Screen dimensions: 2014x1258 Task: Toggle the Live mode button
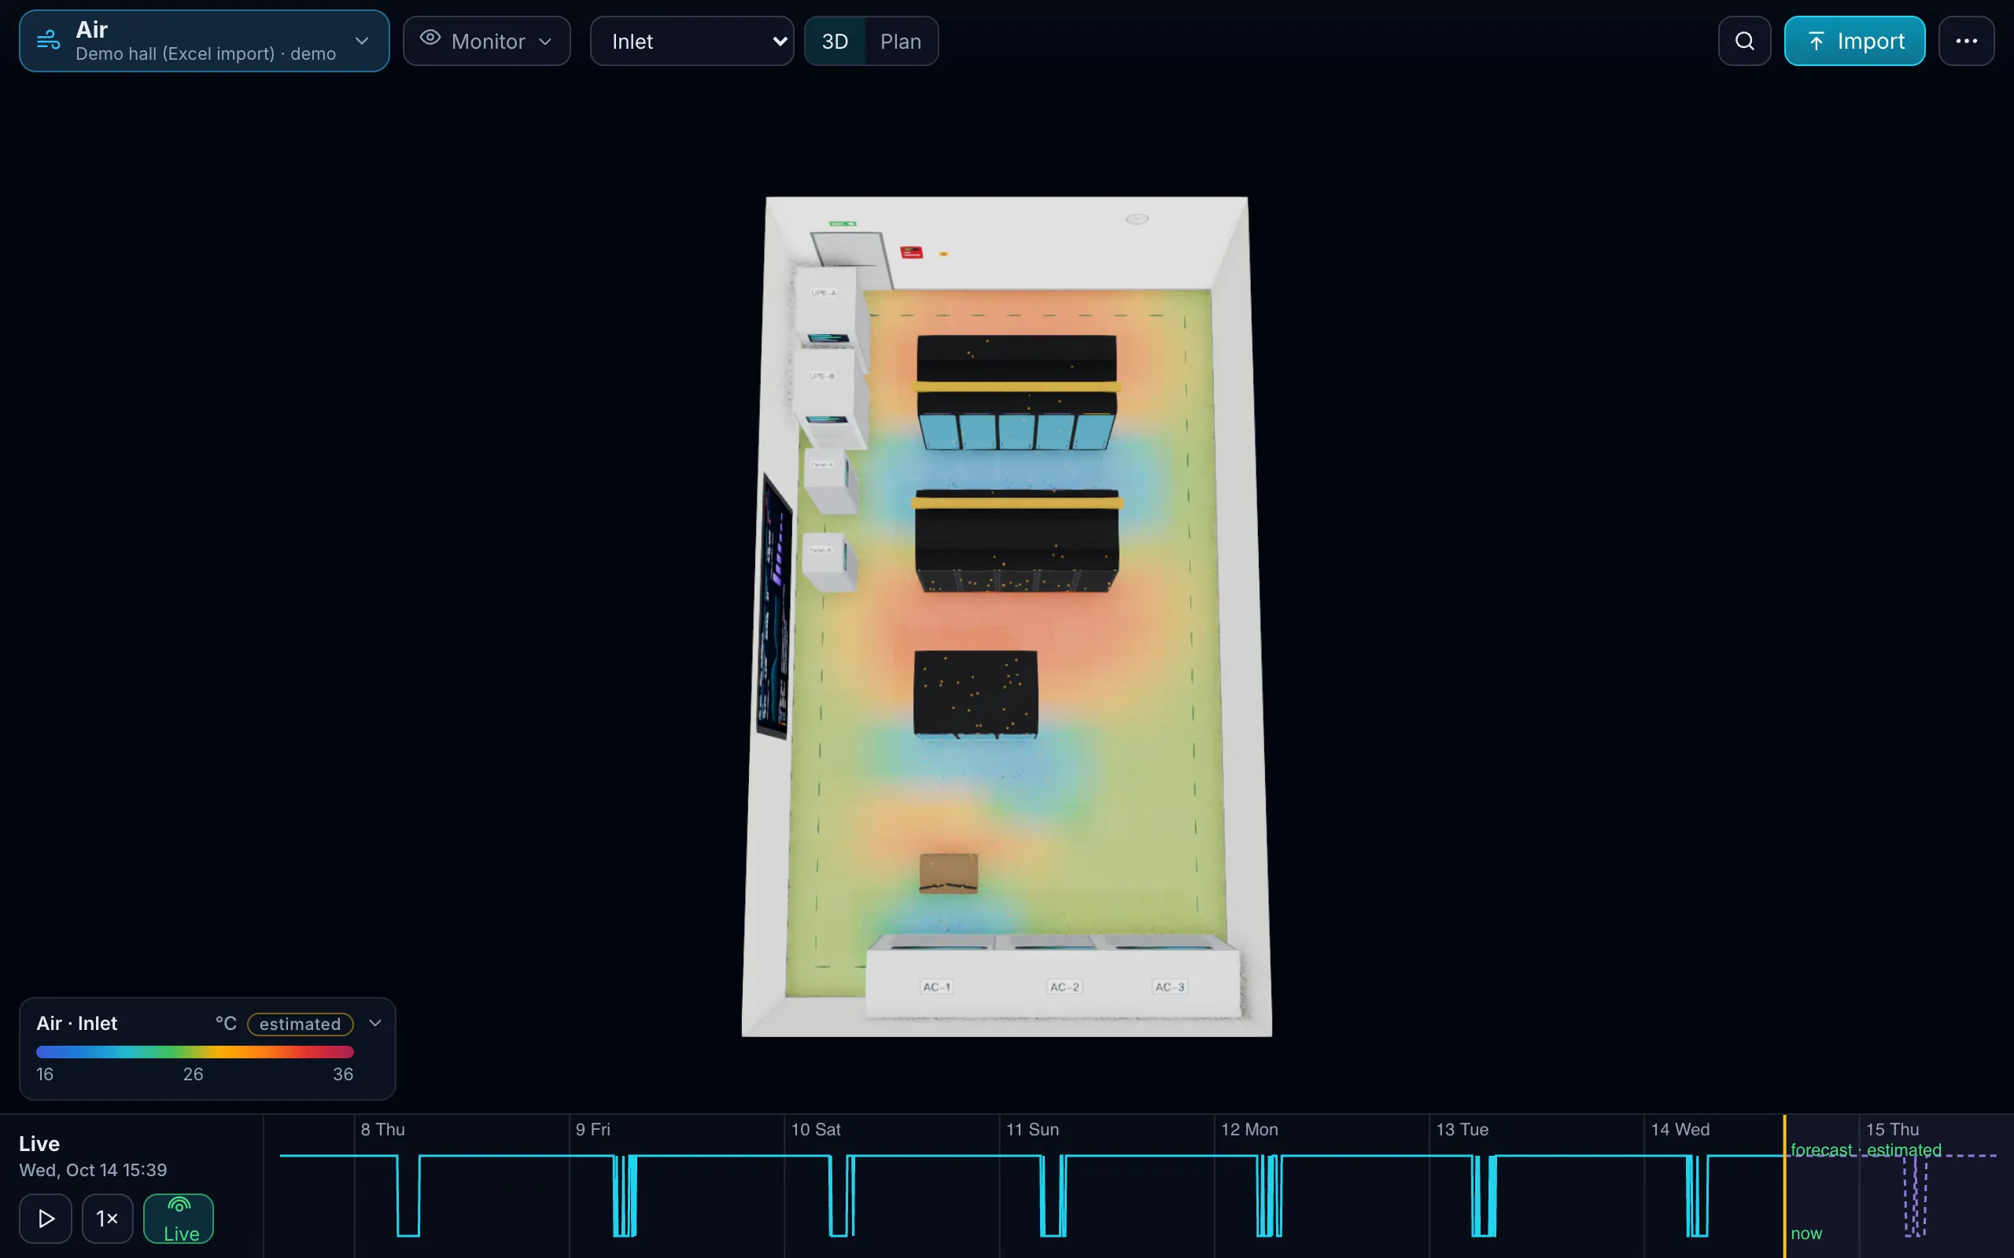pyautogui.click(x=179, y=1218)
